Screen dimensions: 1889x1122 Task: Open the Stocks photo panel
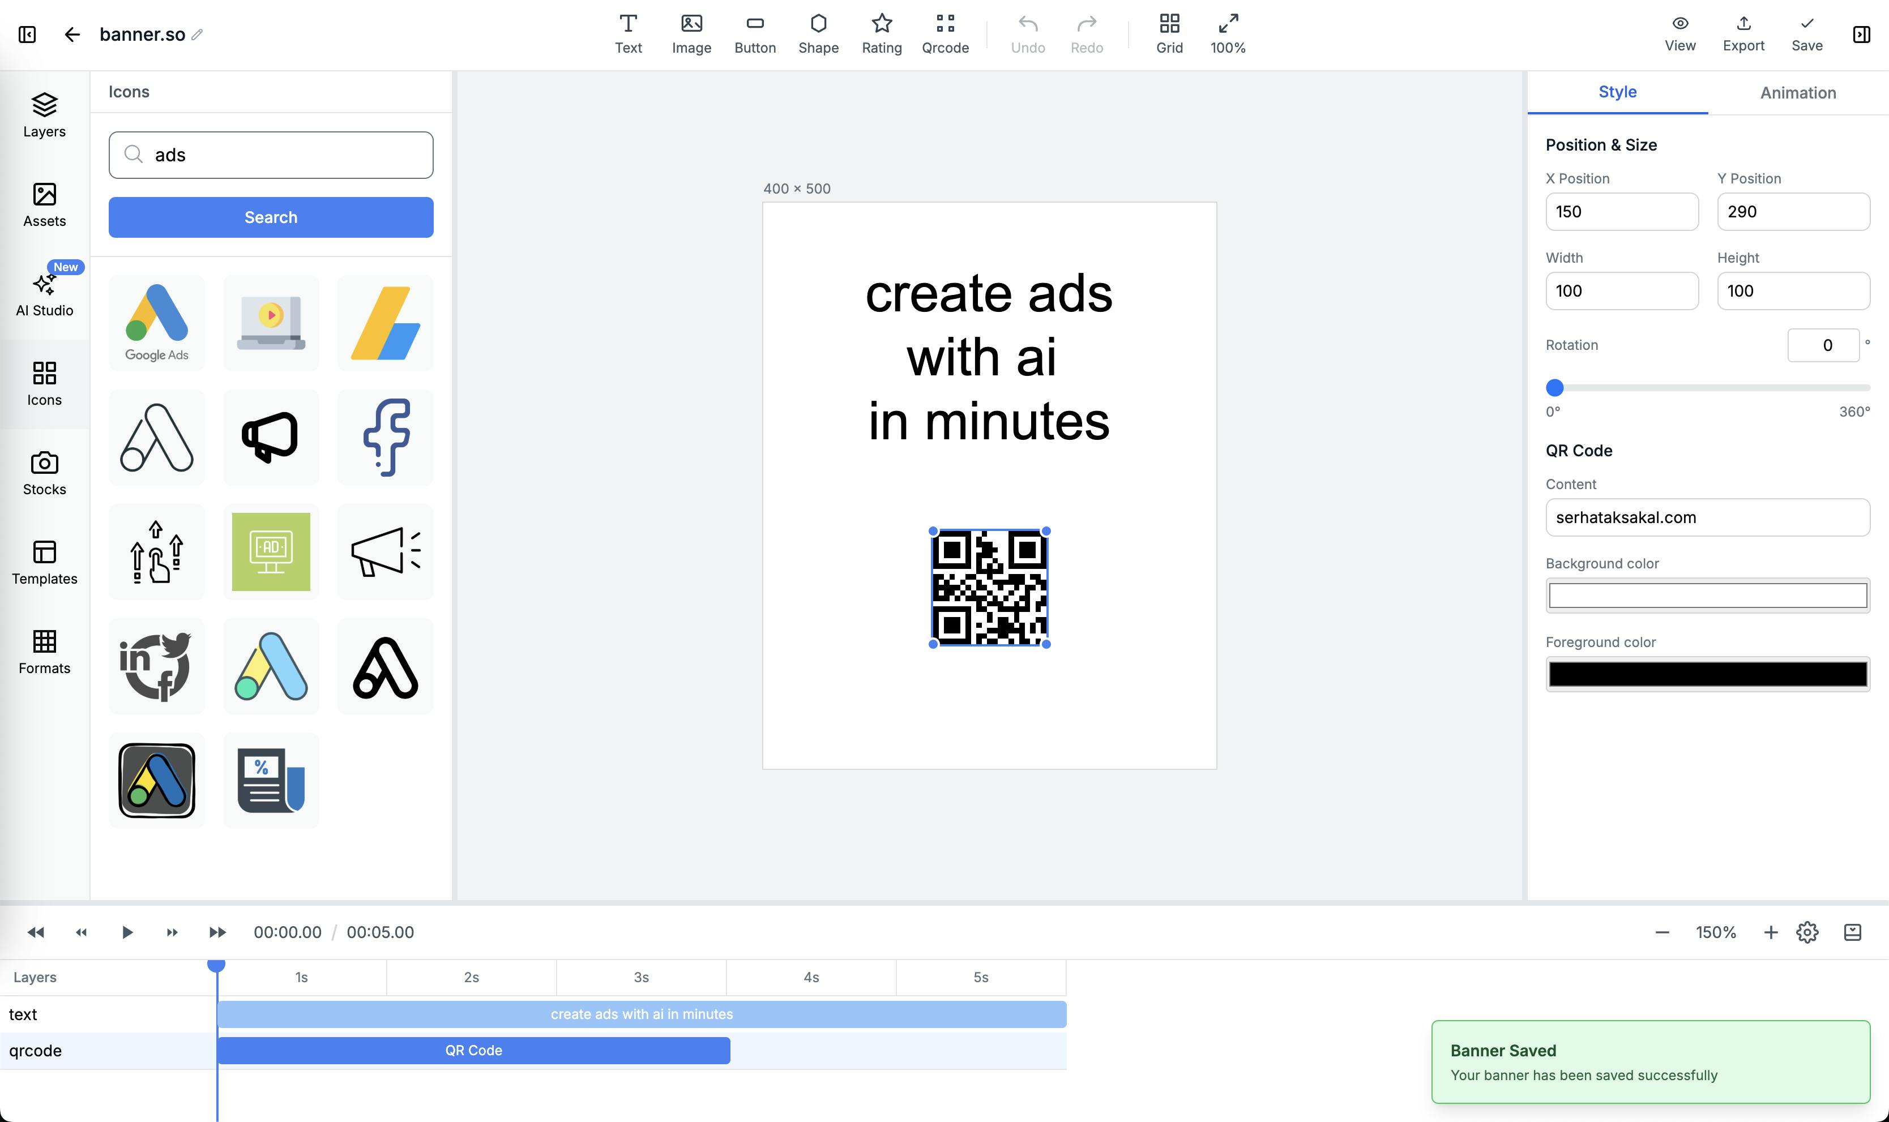click(x=45, y=473)
